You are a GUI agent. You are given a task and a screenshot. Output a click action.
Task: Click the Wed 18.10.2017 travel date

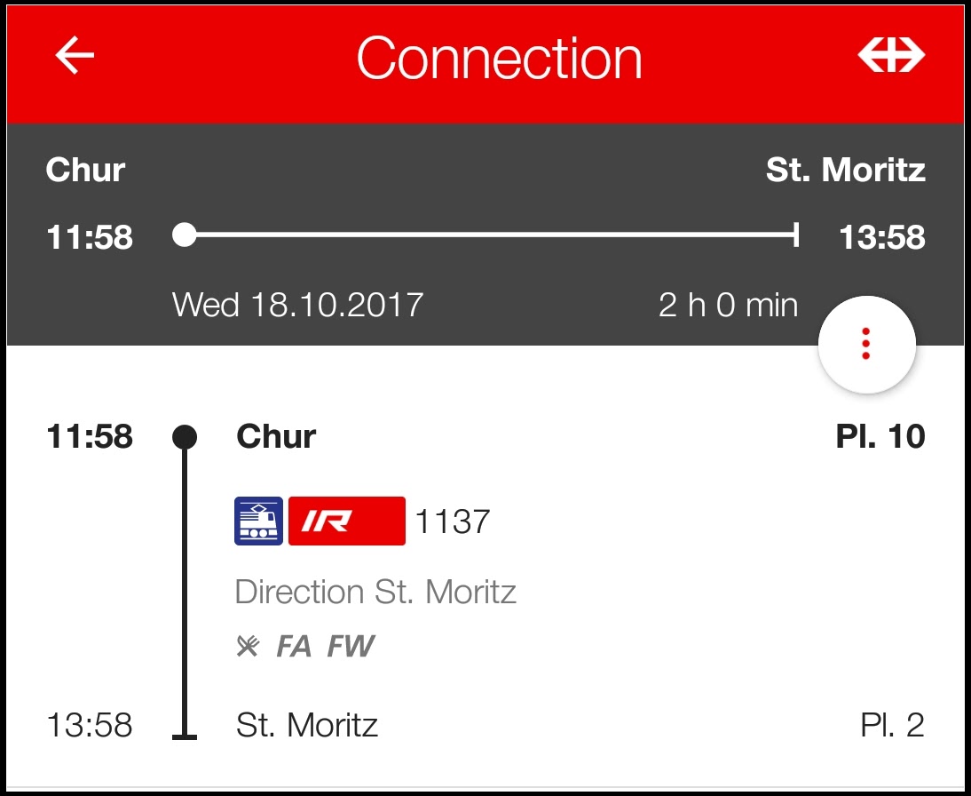coord(297,306)
